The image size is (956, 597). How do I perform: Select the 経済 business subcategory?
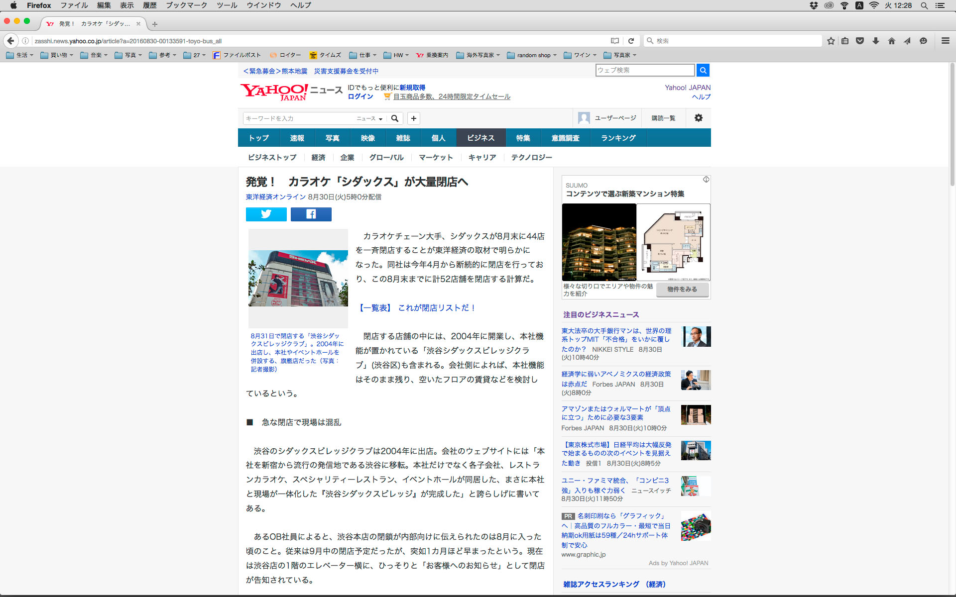pyautogui.click(x=318, y=157)
